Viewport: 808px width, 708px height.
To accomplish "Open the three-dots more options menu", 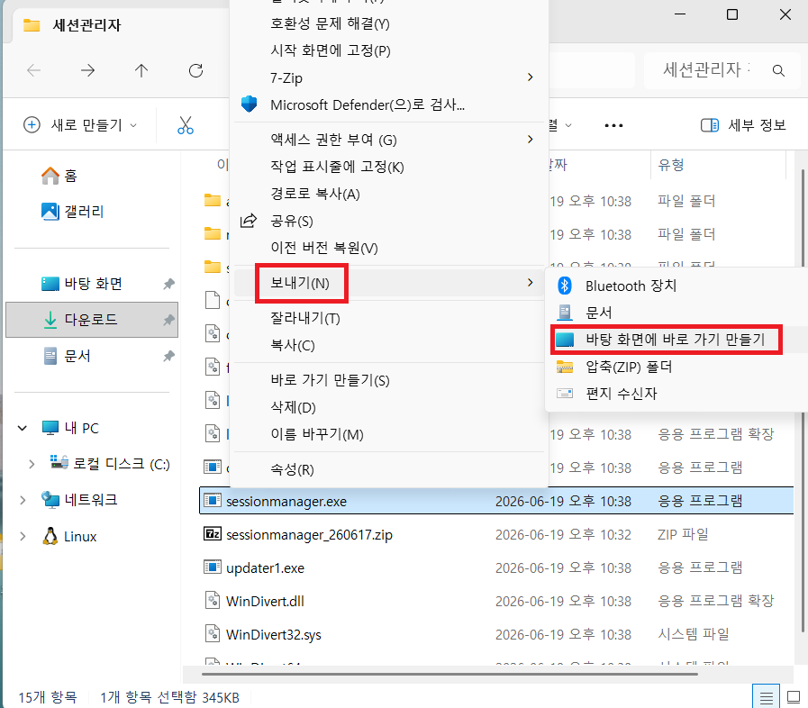I will tap(613, 125).
